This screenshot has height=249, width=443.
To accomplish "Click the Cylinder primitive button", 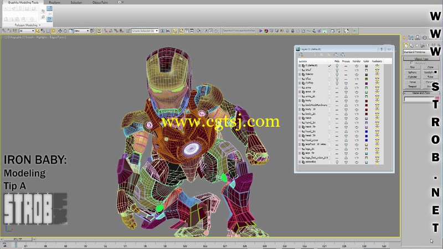I will pos(413,77).
